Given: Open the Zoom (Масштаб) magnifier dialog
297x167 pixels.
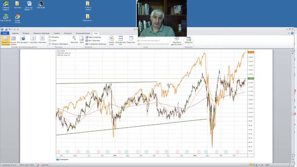Looking at the screenshot, I should [74, 40].
